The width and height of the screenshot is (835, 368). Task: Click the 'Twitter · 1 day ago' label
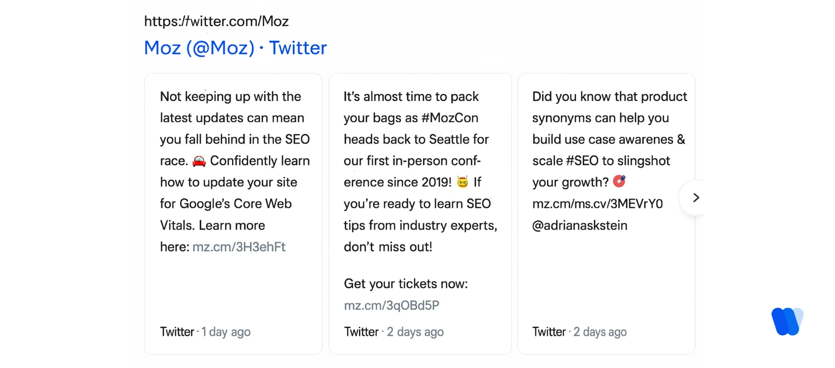[x=205, y=332]
